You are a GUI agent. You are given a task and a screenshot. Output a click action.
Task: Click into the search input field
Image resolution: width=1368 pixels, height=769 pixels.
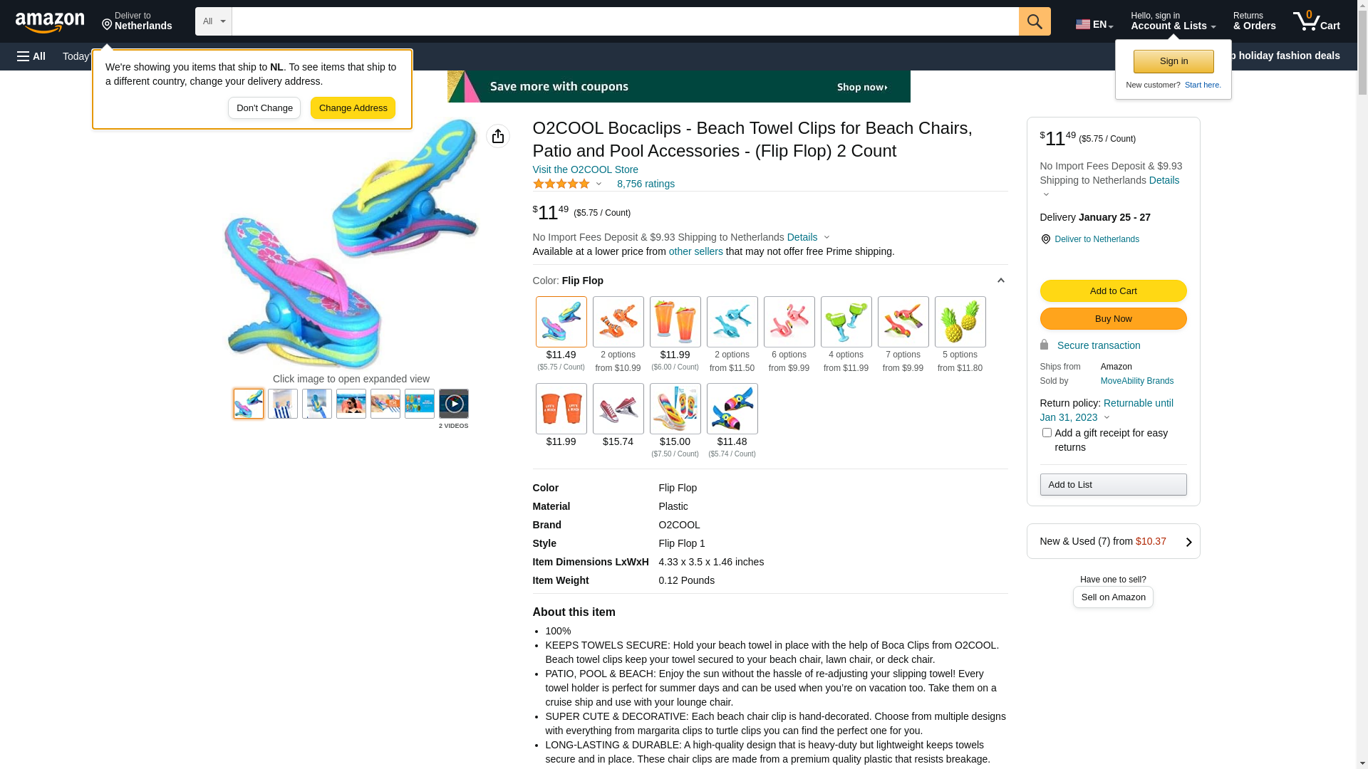click(625, 21)
